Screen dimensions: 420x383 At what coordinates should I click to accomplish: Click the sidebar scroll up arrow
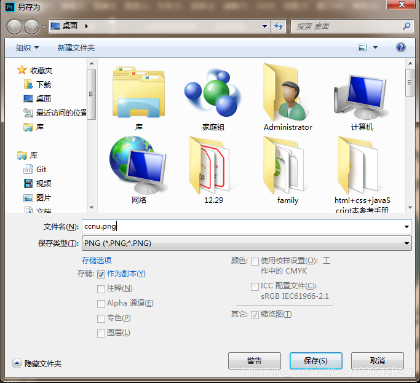pyautogui.click(x=92, y=63)
